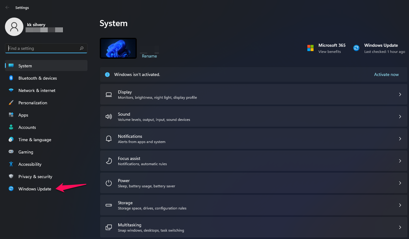
Task: Click Rename below the wallpaper preview
Action: [x=149, y=56]
